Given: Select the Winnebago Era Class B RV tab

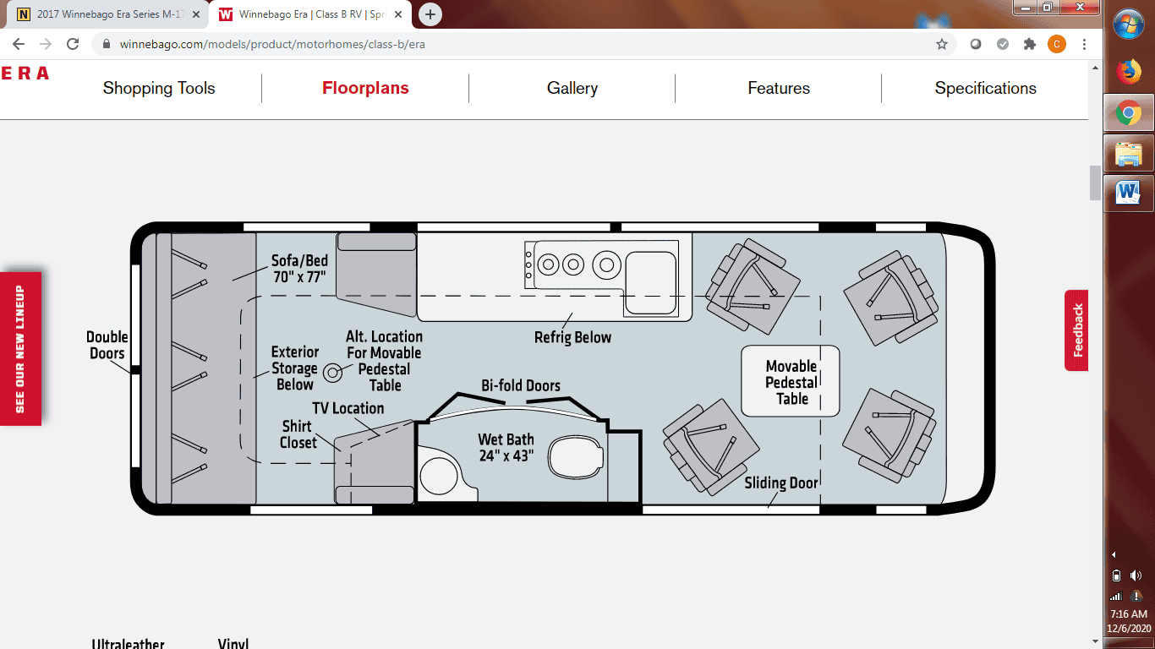Looking at the screenshot, I should click(309, 14).
